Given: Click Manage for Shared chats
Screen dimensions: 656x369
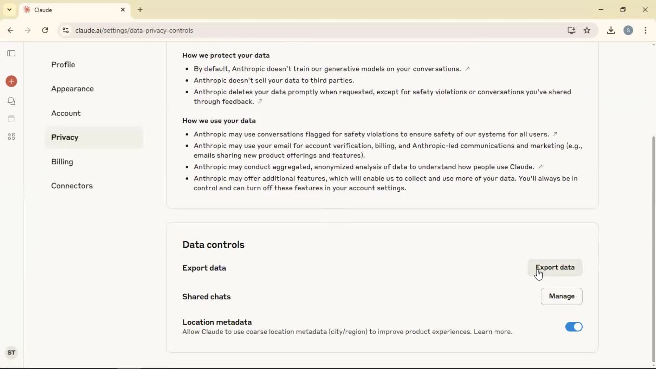Looking at the screenshot, I should (x=562, y=296).
